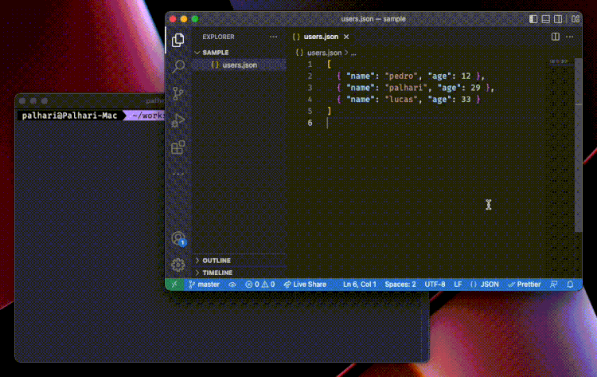Click the EXPLORER panel title
597x377 pixels.
[218, 37]
